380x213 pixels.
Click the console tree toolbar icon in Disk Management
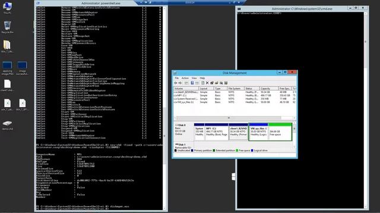point(186,83)
